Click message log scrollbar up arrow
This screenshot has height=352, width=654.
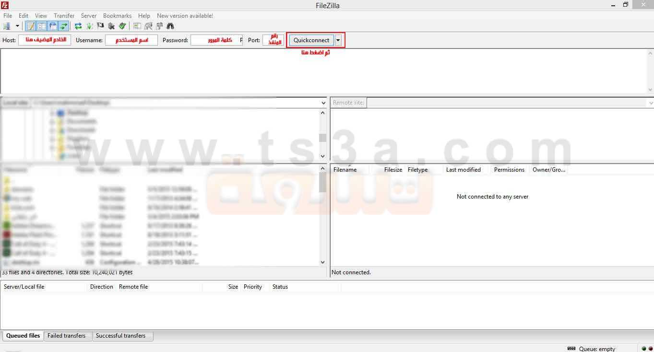[x=650, y=53]
